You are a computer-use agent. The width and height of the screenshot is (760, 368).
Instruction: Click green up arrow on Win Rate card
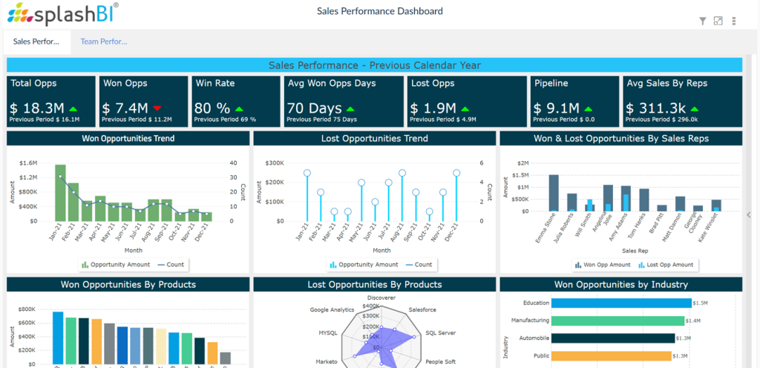[240, 108]
